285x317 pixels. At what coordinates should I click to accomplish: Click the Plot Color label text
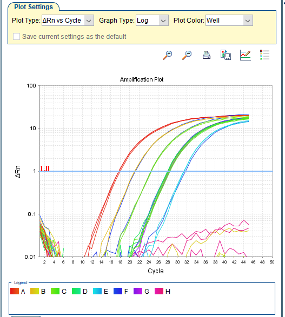[189, 21]
